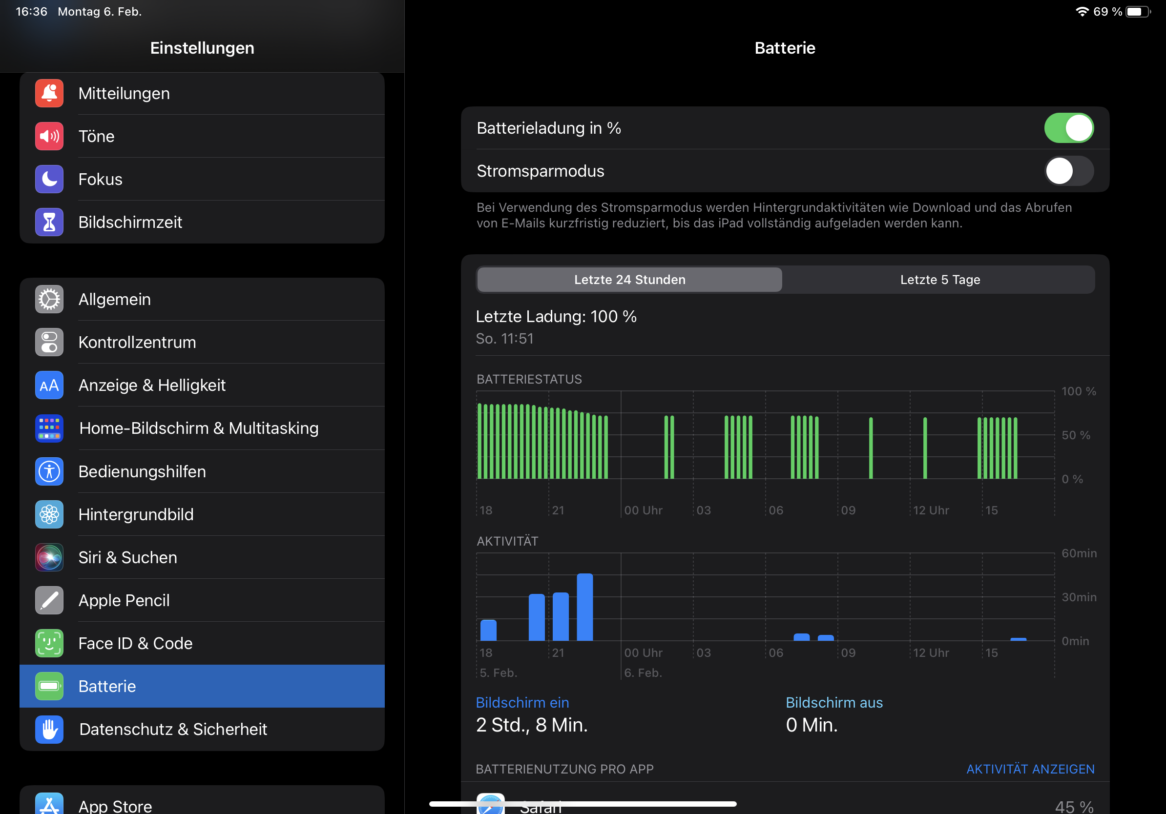Open Kontrollzentrum switches icon
The width and height of the screenshot is (1166, 814).
click(x=49, y=342)
